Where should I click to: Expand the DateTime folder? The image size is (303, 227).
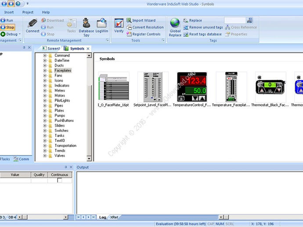pyautogui.click(x=45, y=60)
